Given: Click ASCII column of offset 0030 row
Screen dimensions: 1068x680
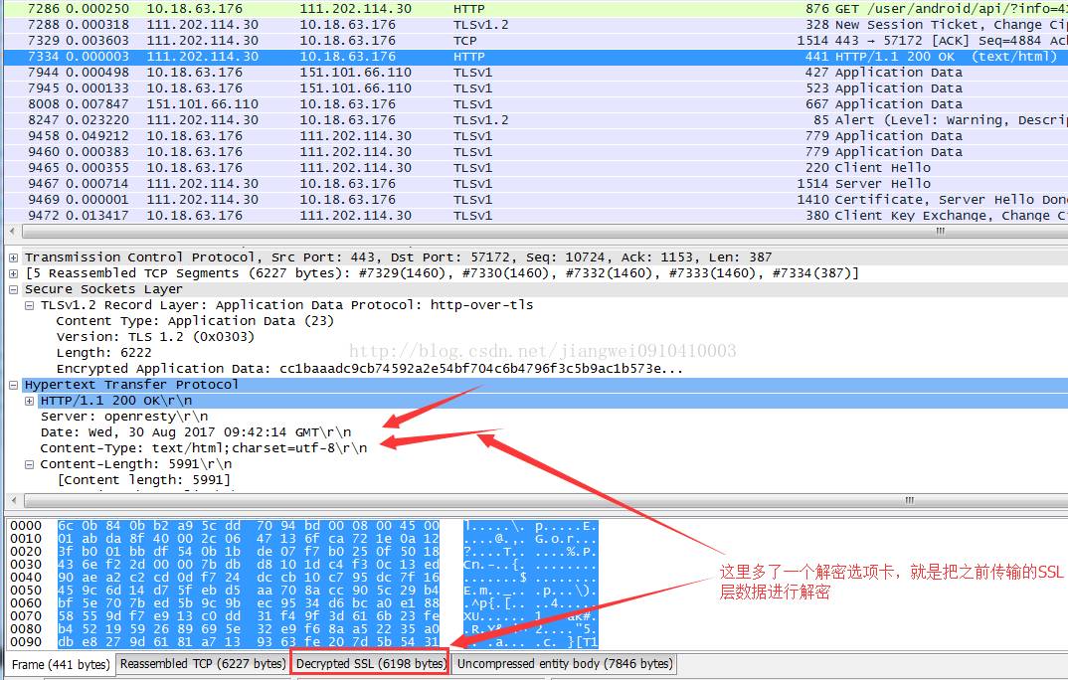Looking at the screenshot, I should pyautogui.click(x=530, y=565).
